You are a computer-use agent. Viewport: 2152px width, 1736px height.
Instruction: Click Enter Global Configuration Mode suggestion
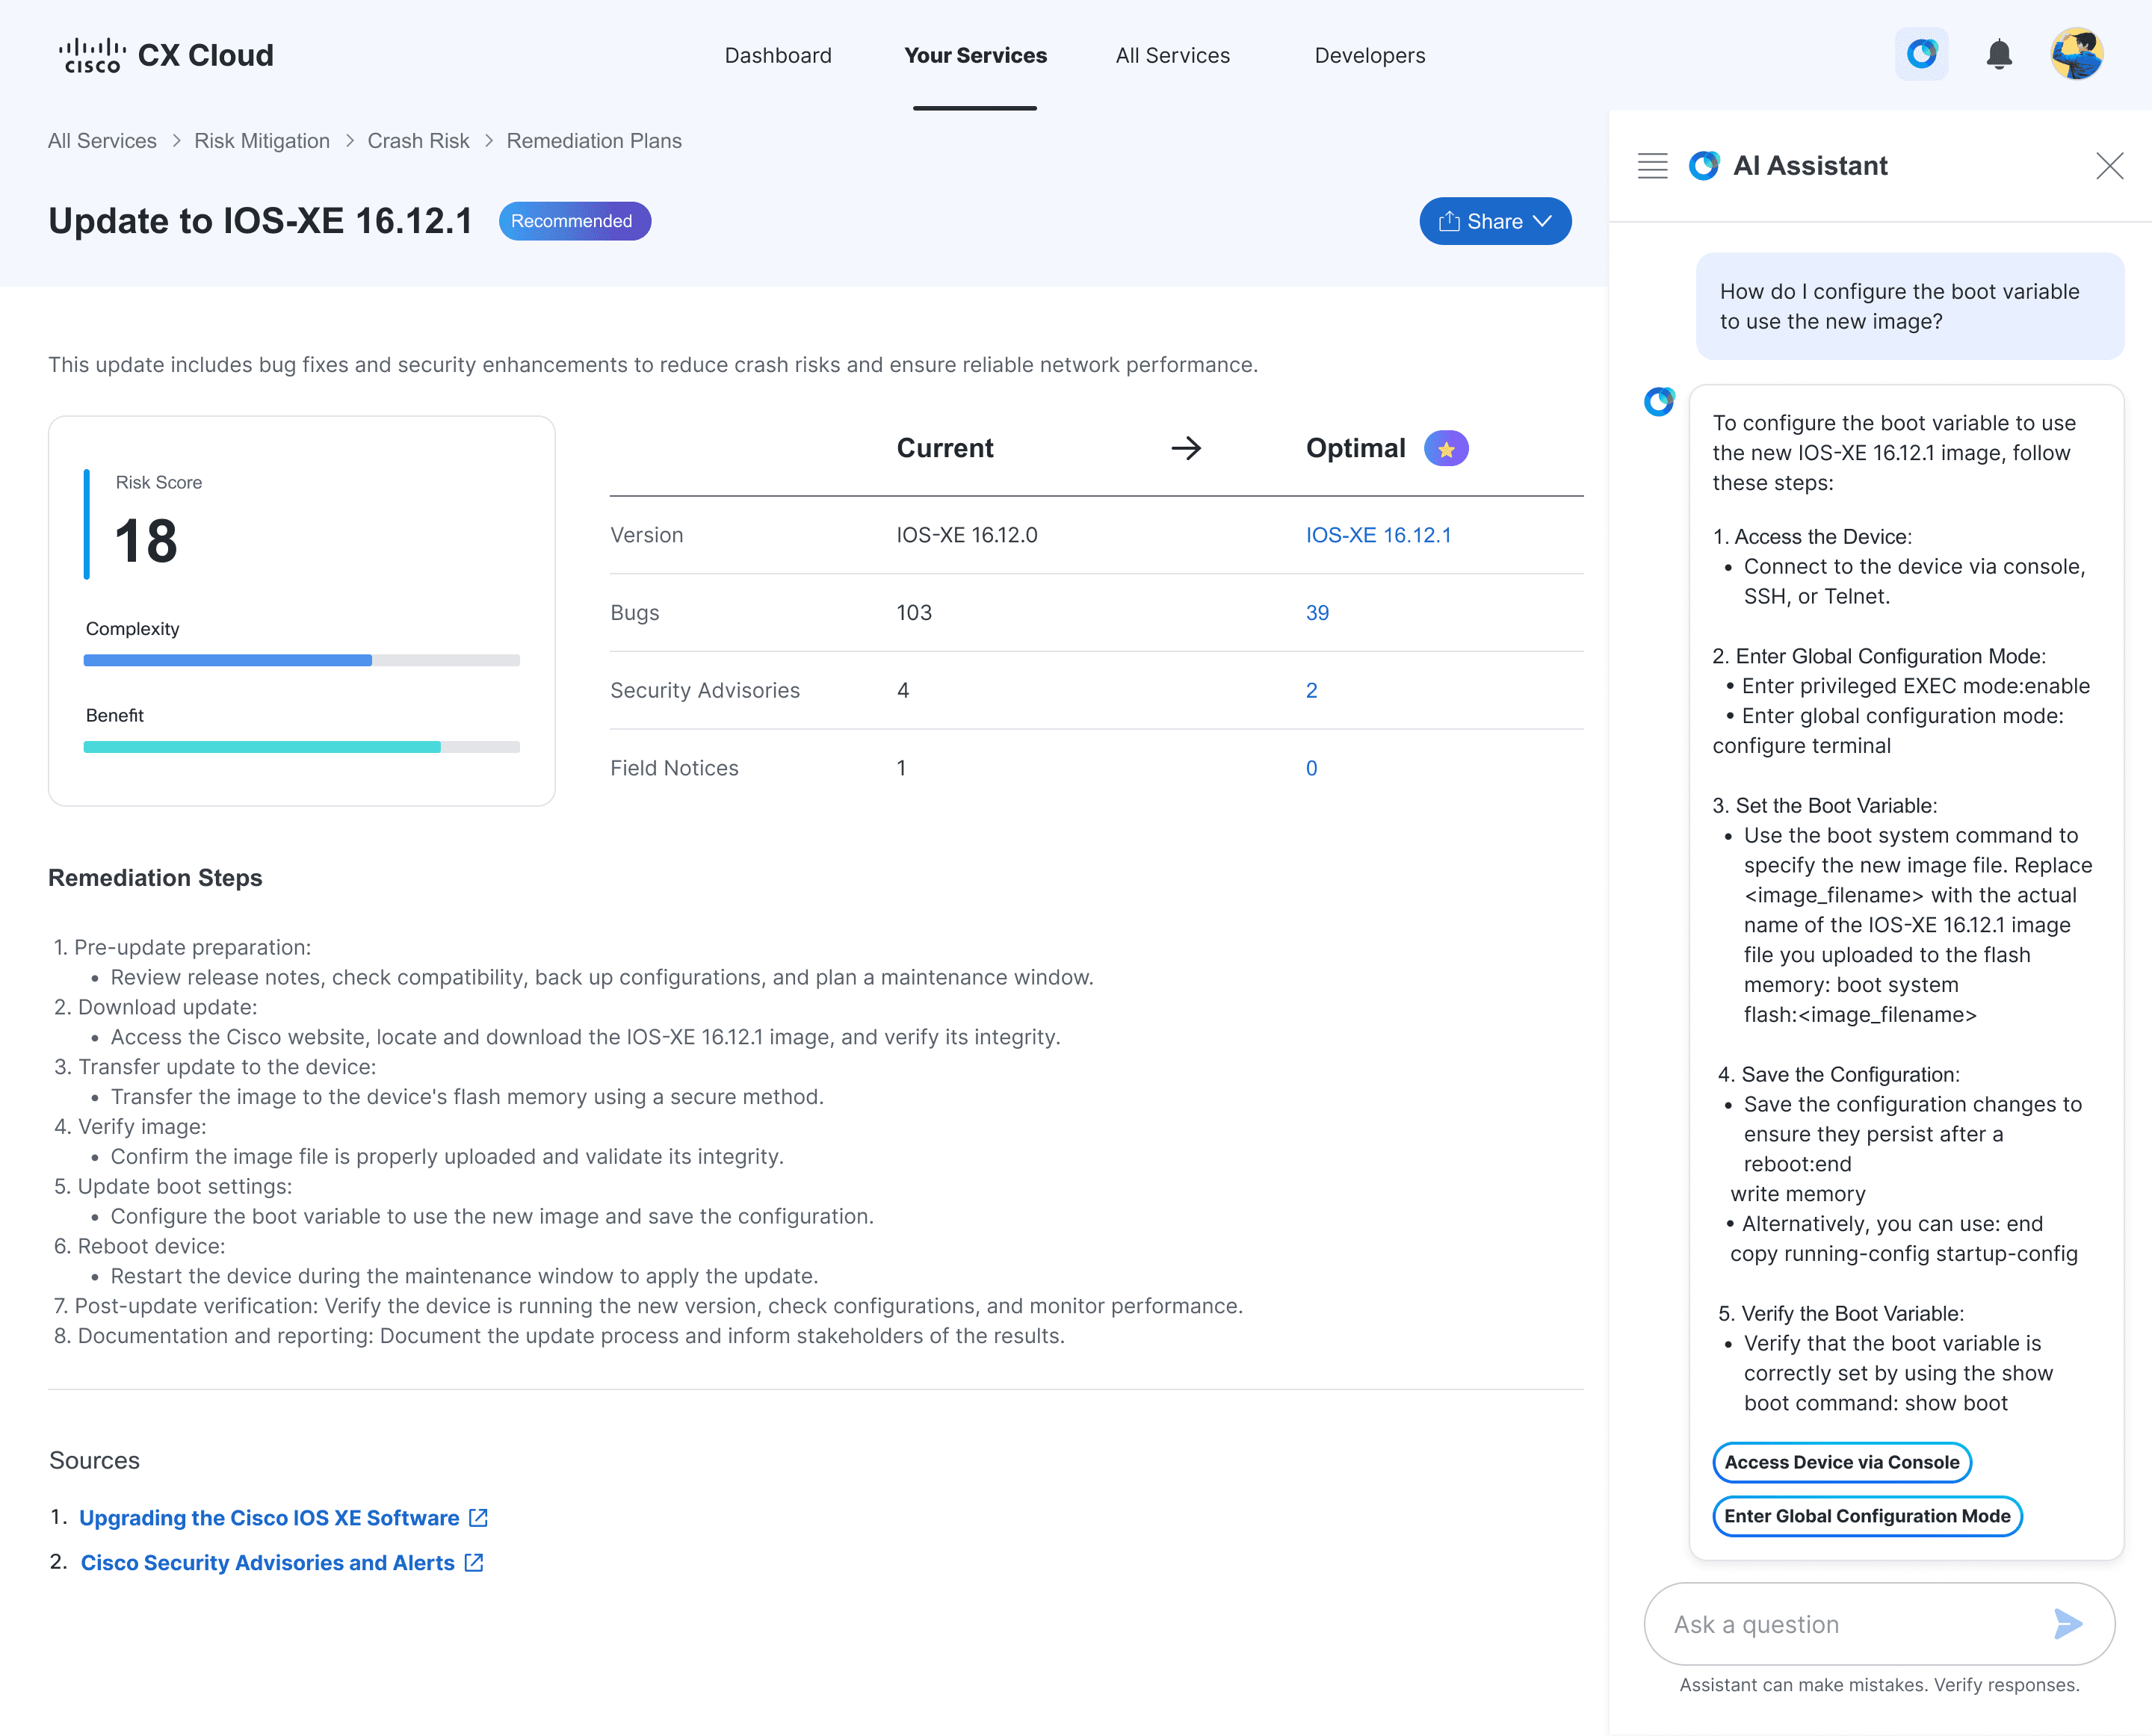[1866, 1516]
